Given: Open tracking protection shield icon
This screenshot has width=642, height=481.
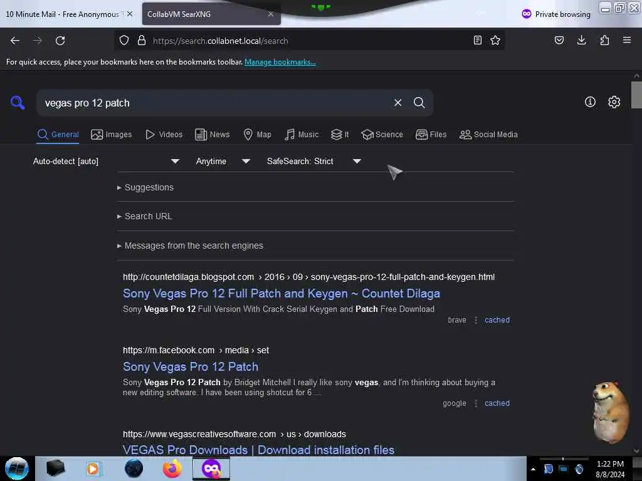Looking at the screenshot, I should coord(124,41).
